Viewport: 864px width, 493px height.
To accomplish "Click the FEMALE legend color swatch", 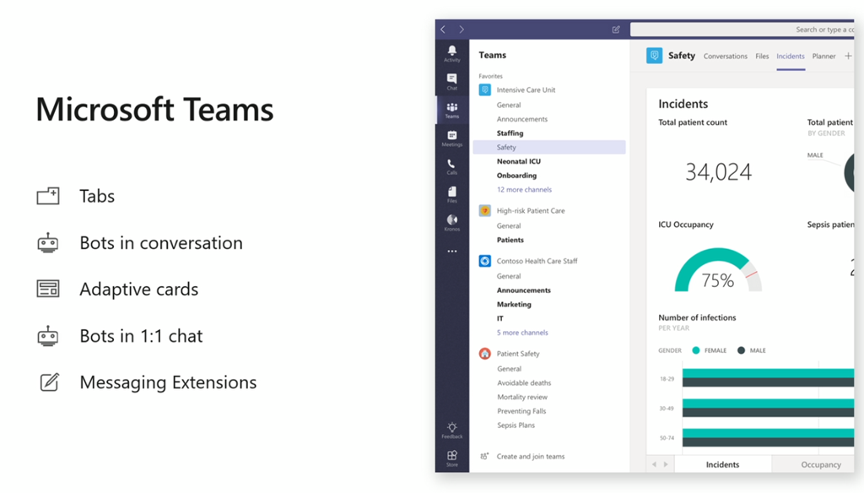I will click(696, 350).
